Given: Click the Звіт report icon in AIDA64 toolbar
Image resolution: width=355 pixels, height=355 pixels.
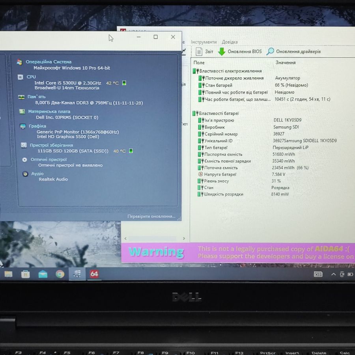Looking at the screenshot, I should (x=199, y=51).
